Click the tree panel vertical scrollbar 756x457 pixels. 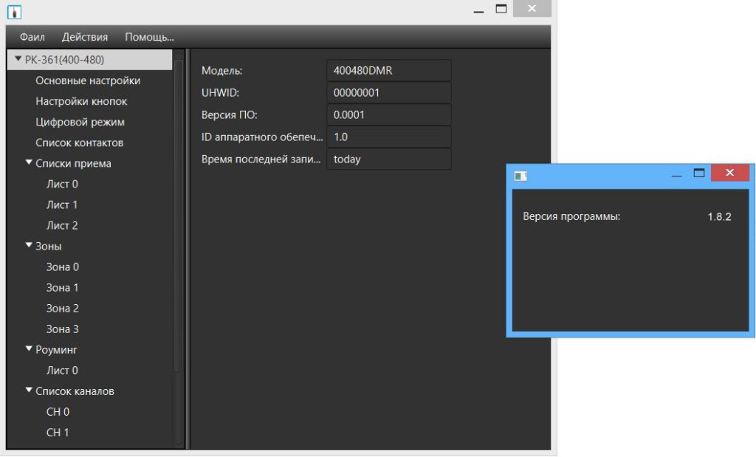tap(178, 221)
